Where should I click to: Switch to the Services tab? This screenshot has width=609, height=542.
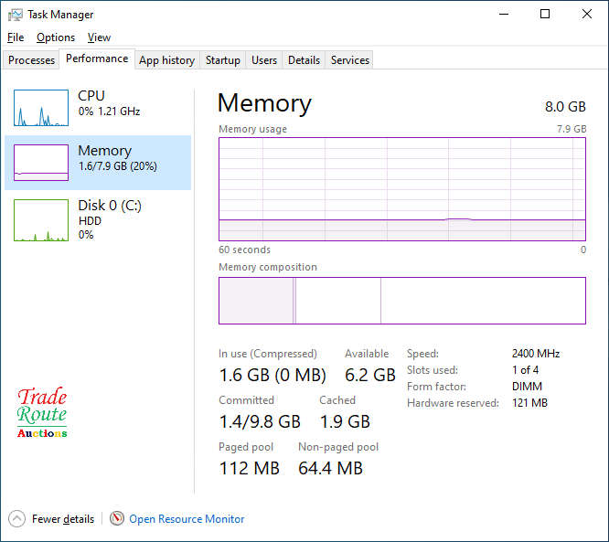[x=350, y=60]
